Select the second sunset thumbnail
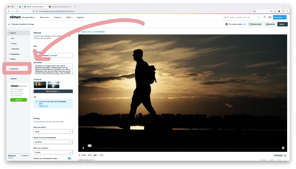The width and height of the screenshot is (296, 169). coord(53,85)
